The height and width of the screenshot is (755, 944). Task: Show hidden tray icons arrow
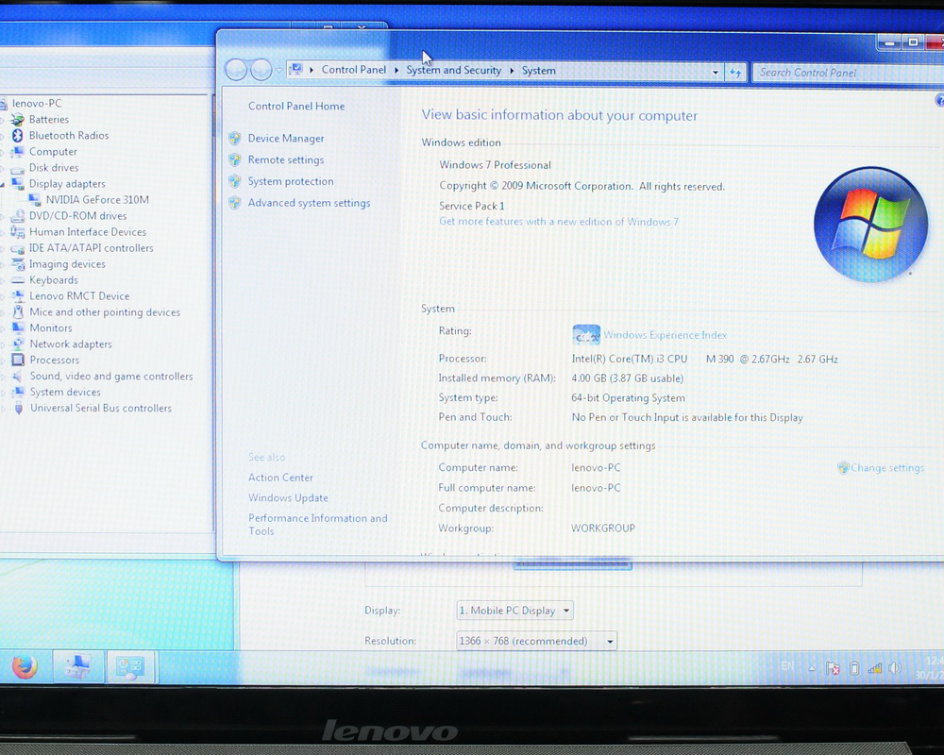click(x=812, y=668)
